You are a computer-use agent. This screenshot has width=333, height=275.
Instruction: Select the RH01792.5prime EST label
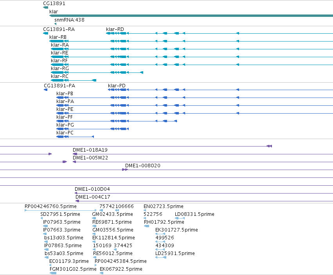click(164, 222)
